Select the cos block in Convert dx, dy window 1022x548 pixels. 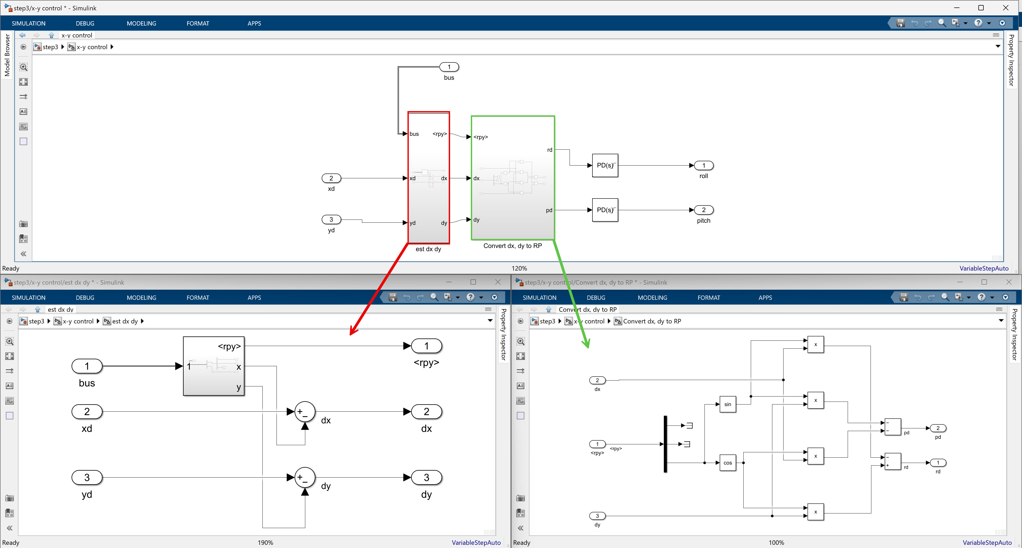pos(728,463)
